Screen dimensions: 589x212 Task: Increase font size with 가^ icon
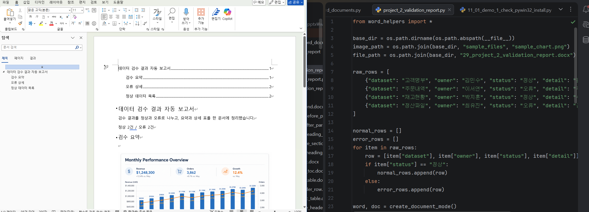coord(73,23)
